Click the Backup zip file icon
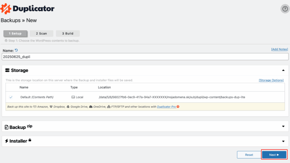 click(6, 127)
